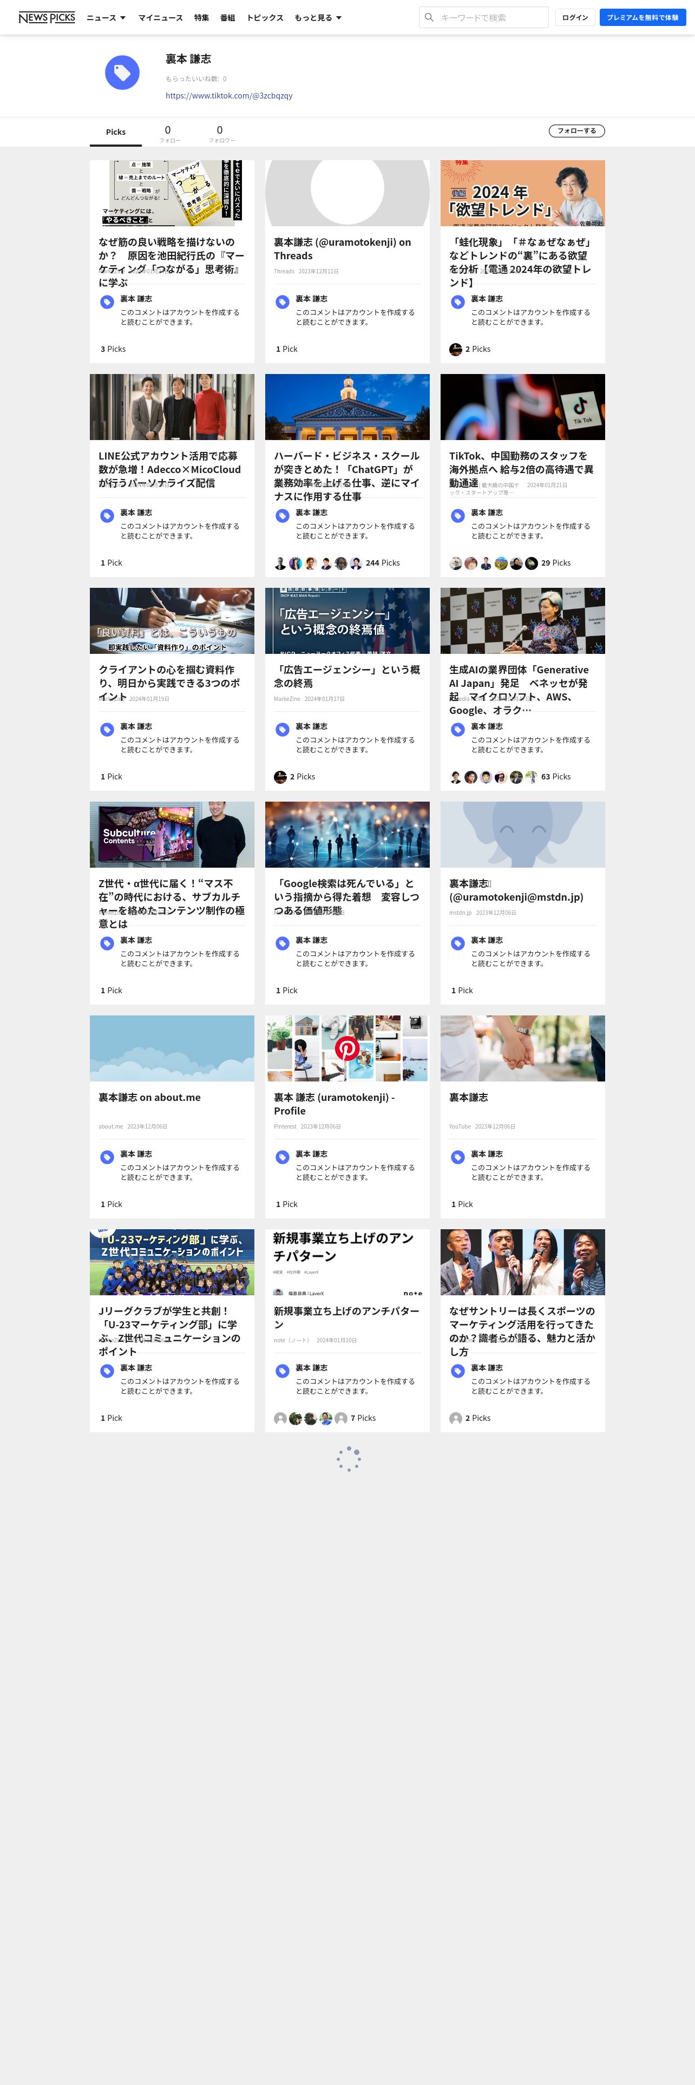The height and width of the screenshot is (2085, 695).
Task: Open '新規事業立ち上げのアンチパターン' article title
Action: [346, 1317]
